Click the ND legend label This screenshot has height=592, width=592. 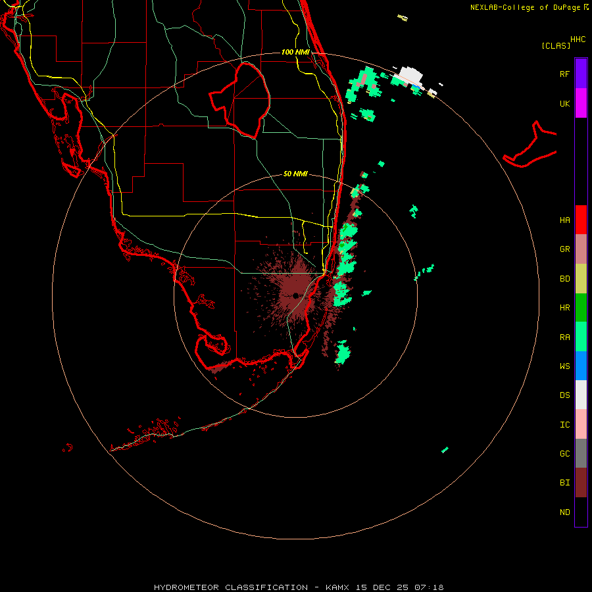click(x=565, y=512)
